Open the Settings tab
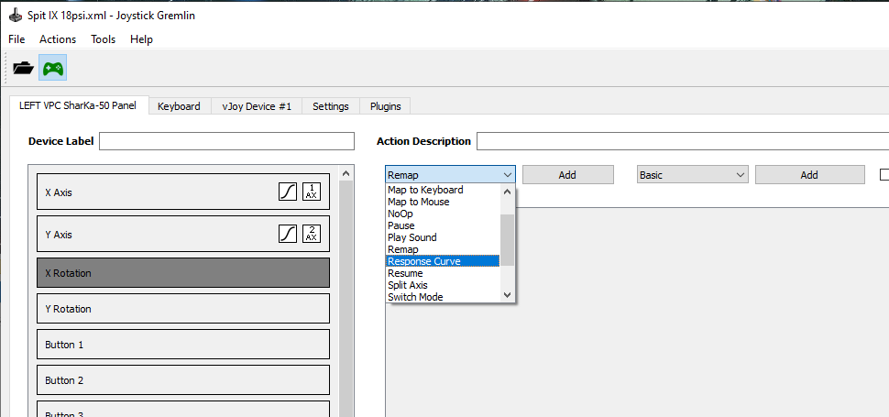 [330, 106]
